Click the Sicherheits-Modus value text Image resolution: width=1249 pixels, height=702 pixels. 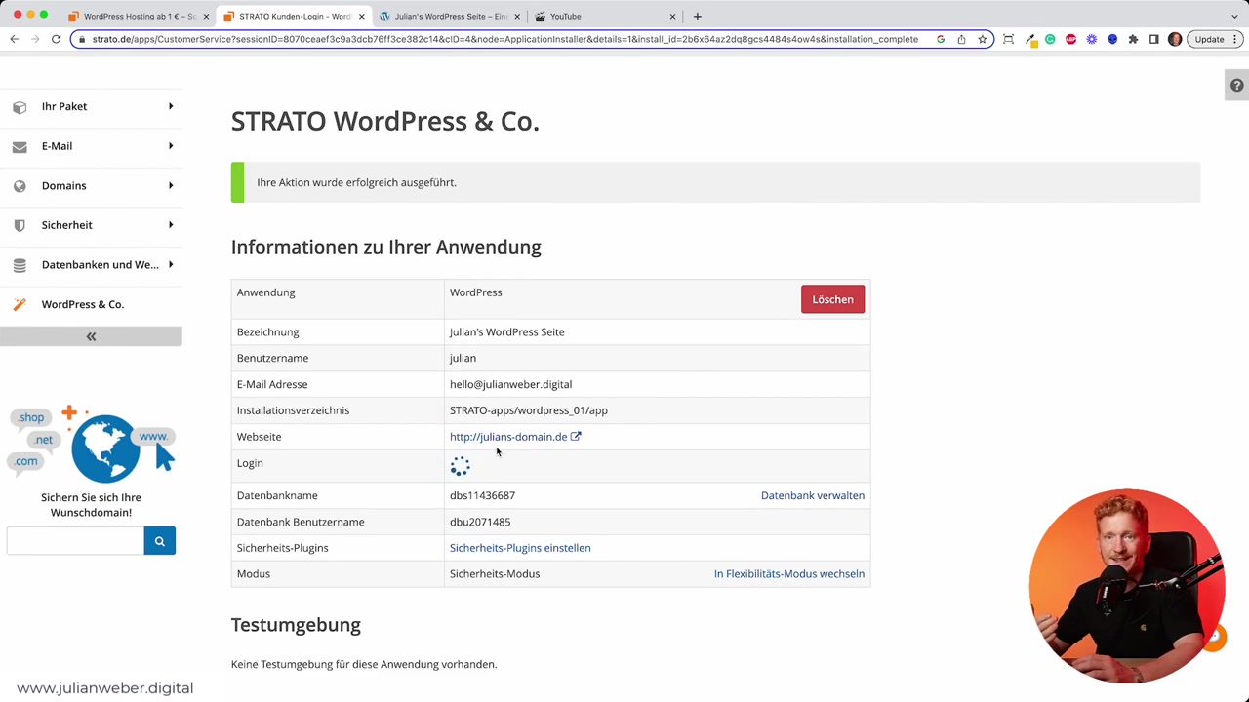[495, 574]
